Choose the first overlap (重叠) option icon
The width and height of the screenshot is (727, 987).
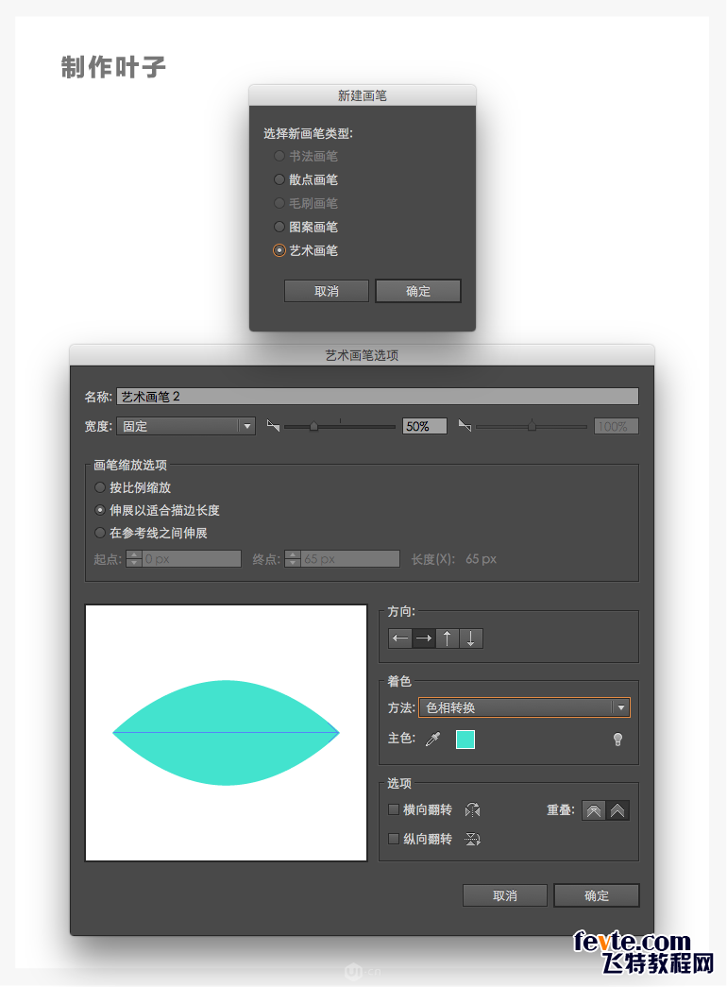[x=594, y=810]
